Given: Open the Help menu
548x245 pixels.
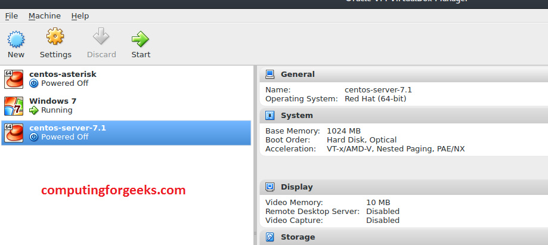Looking at the screenshot, I should 80,15.
